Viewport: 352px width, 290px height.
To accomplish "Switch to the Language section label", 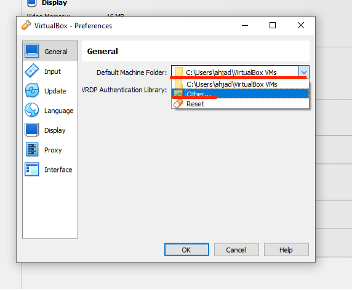I will pyautogui.click(x=59, y=111).
